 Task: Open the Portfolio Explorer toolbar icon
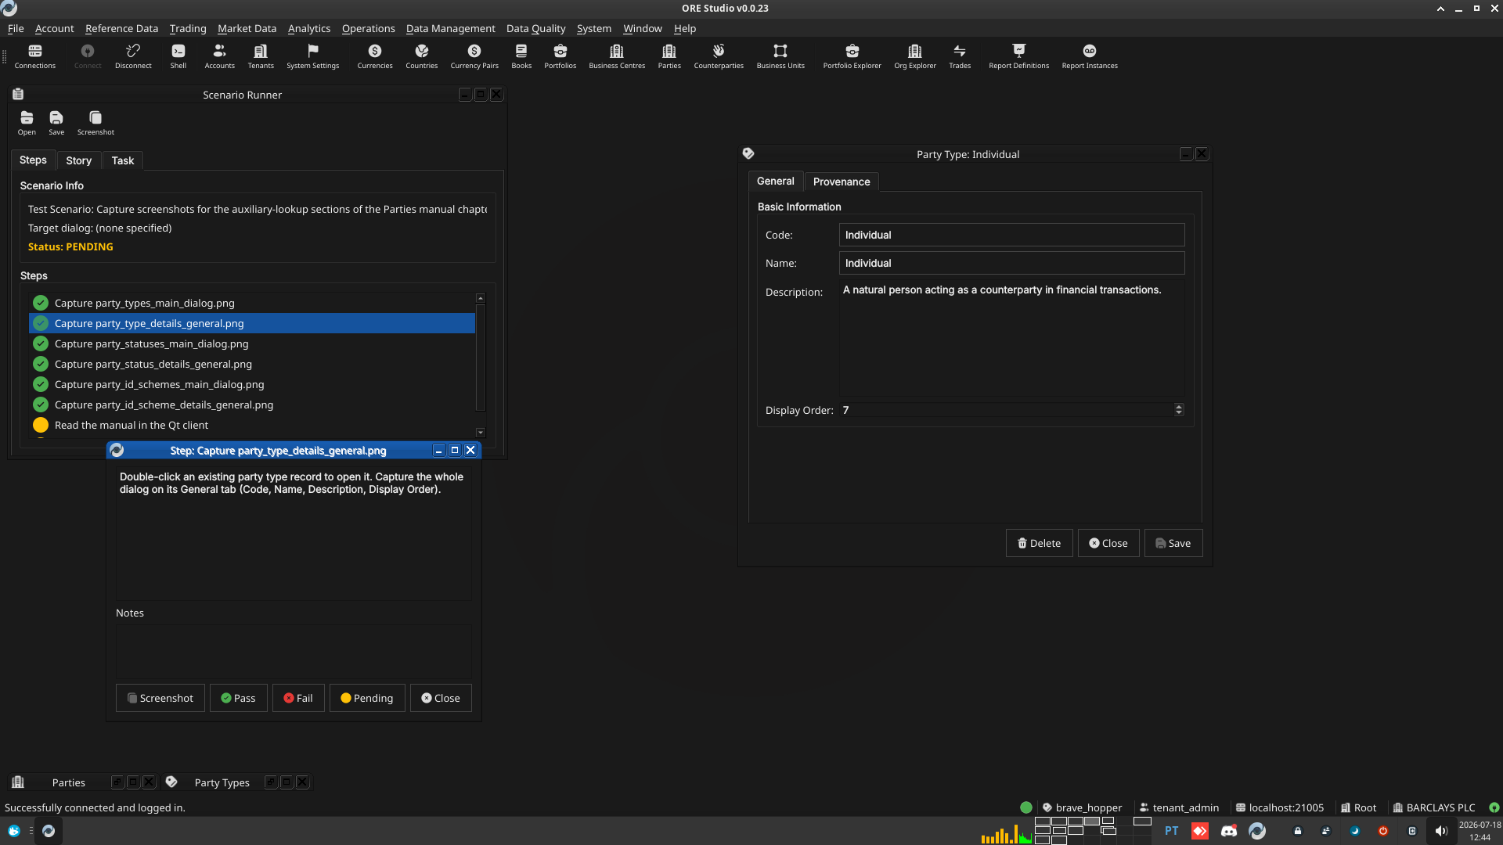coord(852,56)
